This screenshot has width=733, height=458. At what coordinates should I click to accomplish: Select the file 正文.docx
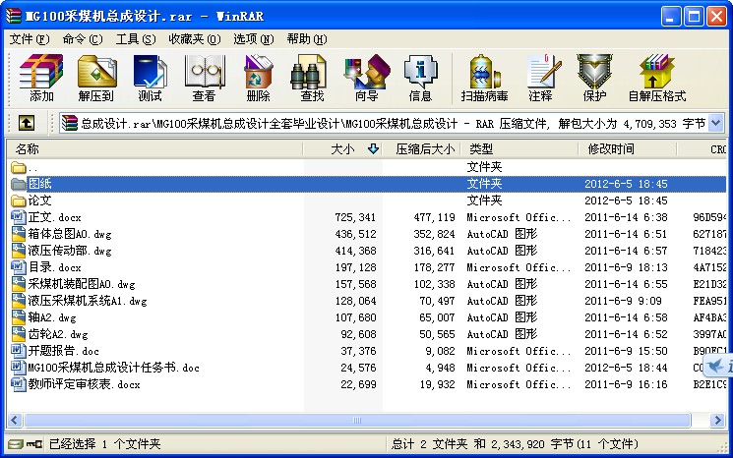[55, 217]
